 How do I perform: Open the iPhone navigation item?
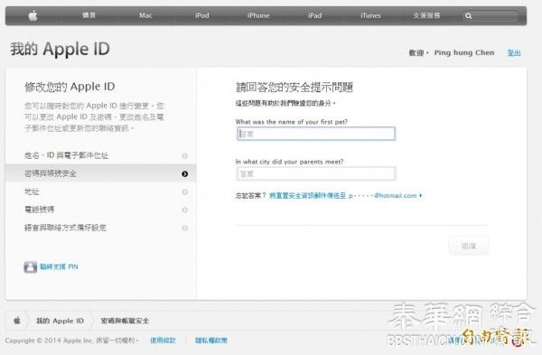(x=258, y=15)
